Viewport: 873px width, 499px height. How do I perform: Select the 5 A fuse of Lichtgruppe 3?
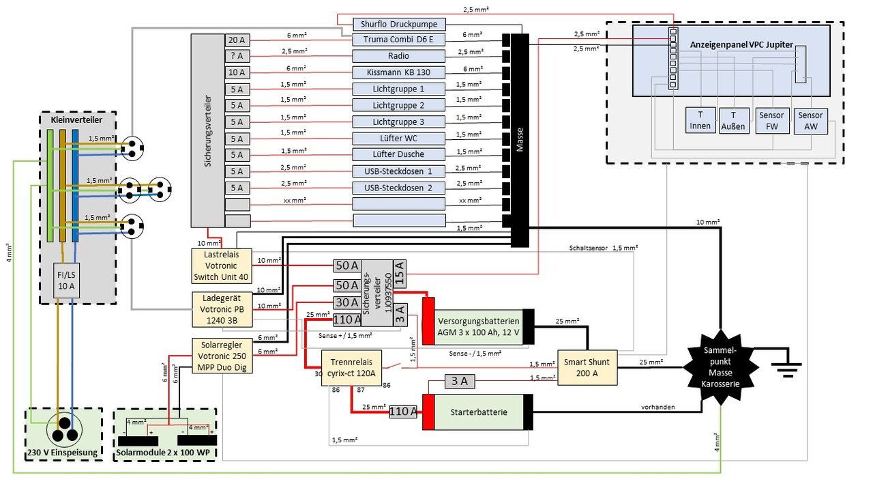coord(237,122)
